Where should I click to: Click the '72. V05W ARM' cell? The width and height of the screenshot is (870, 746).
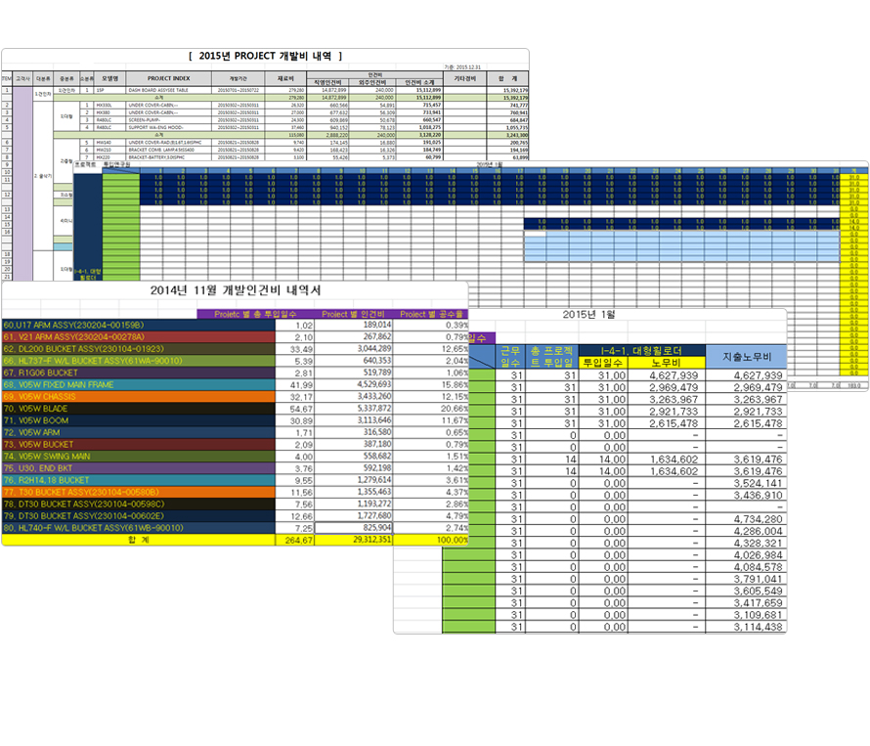click(139, 432)
